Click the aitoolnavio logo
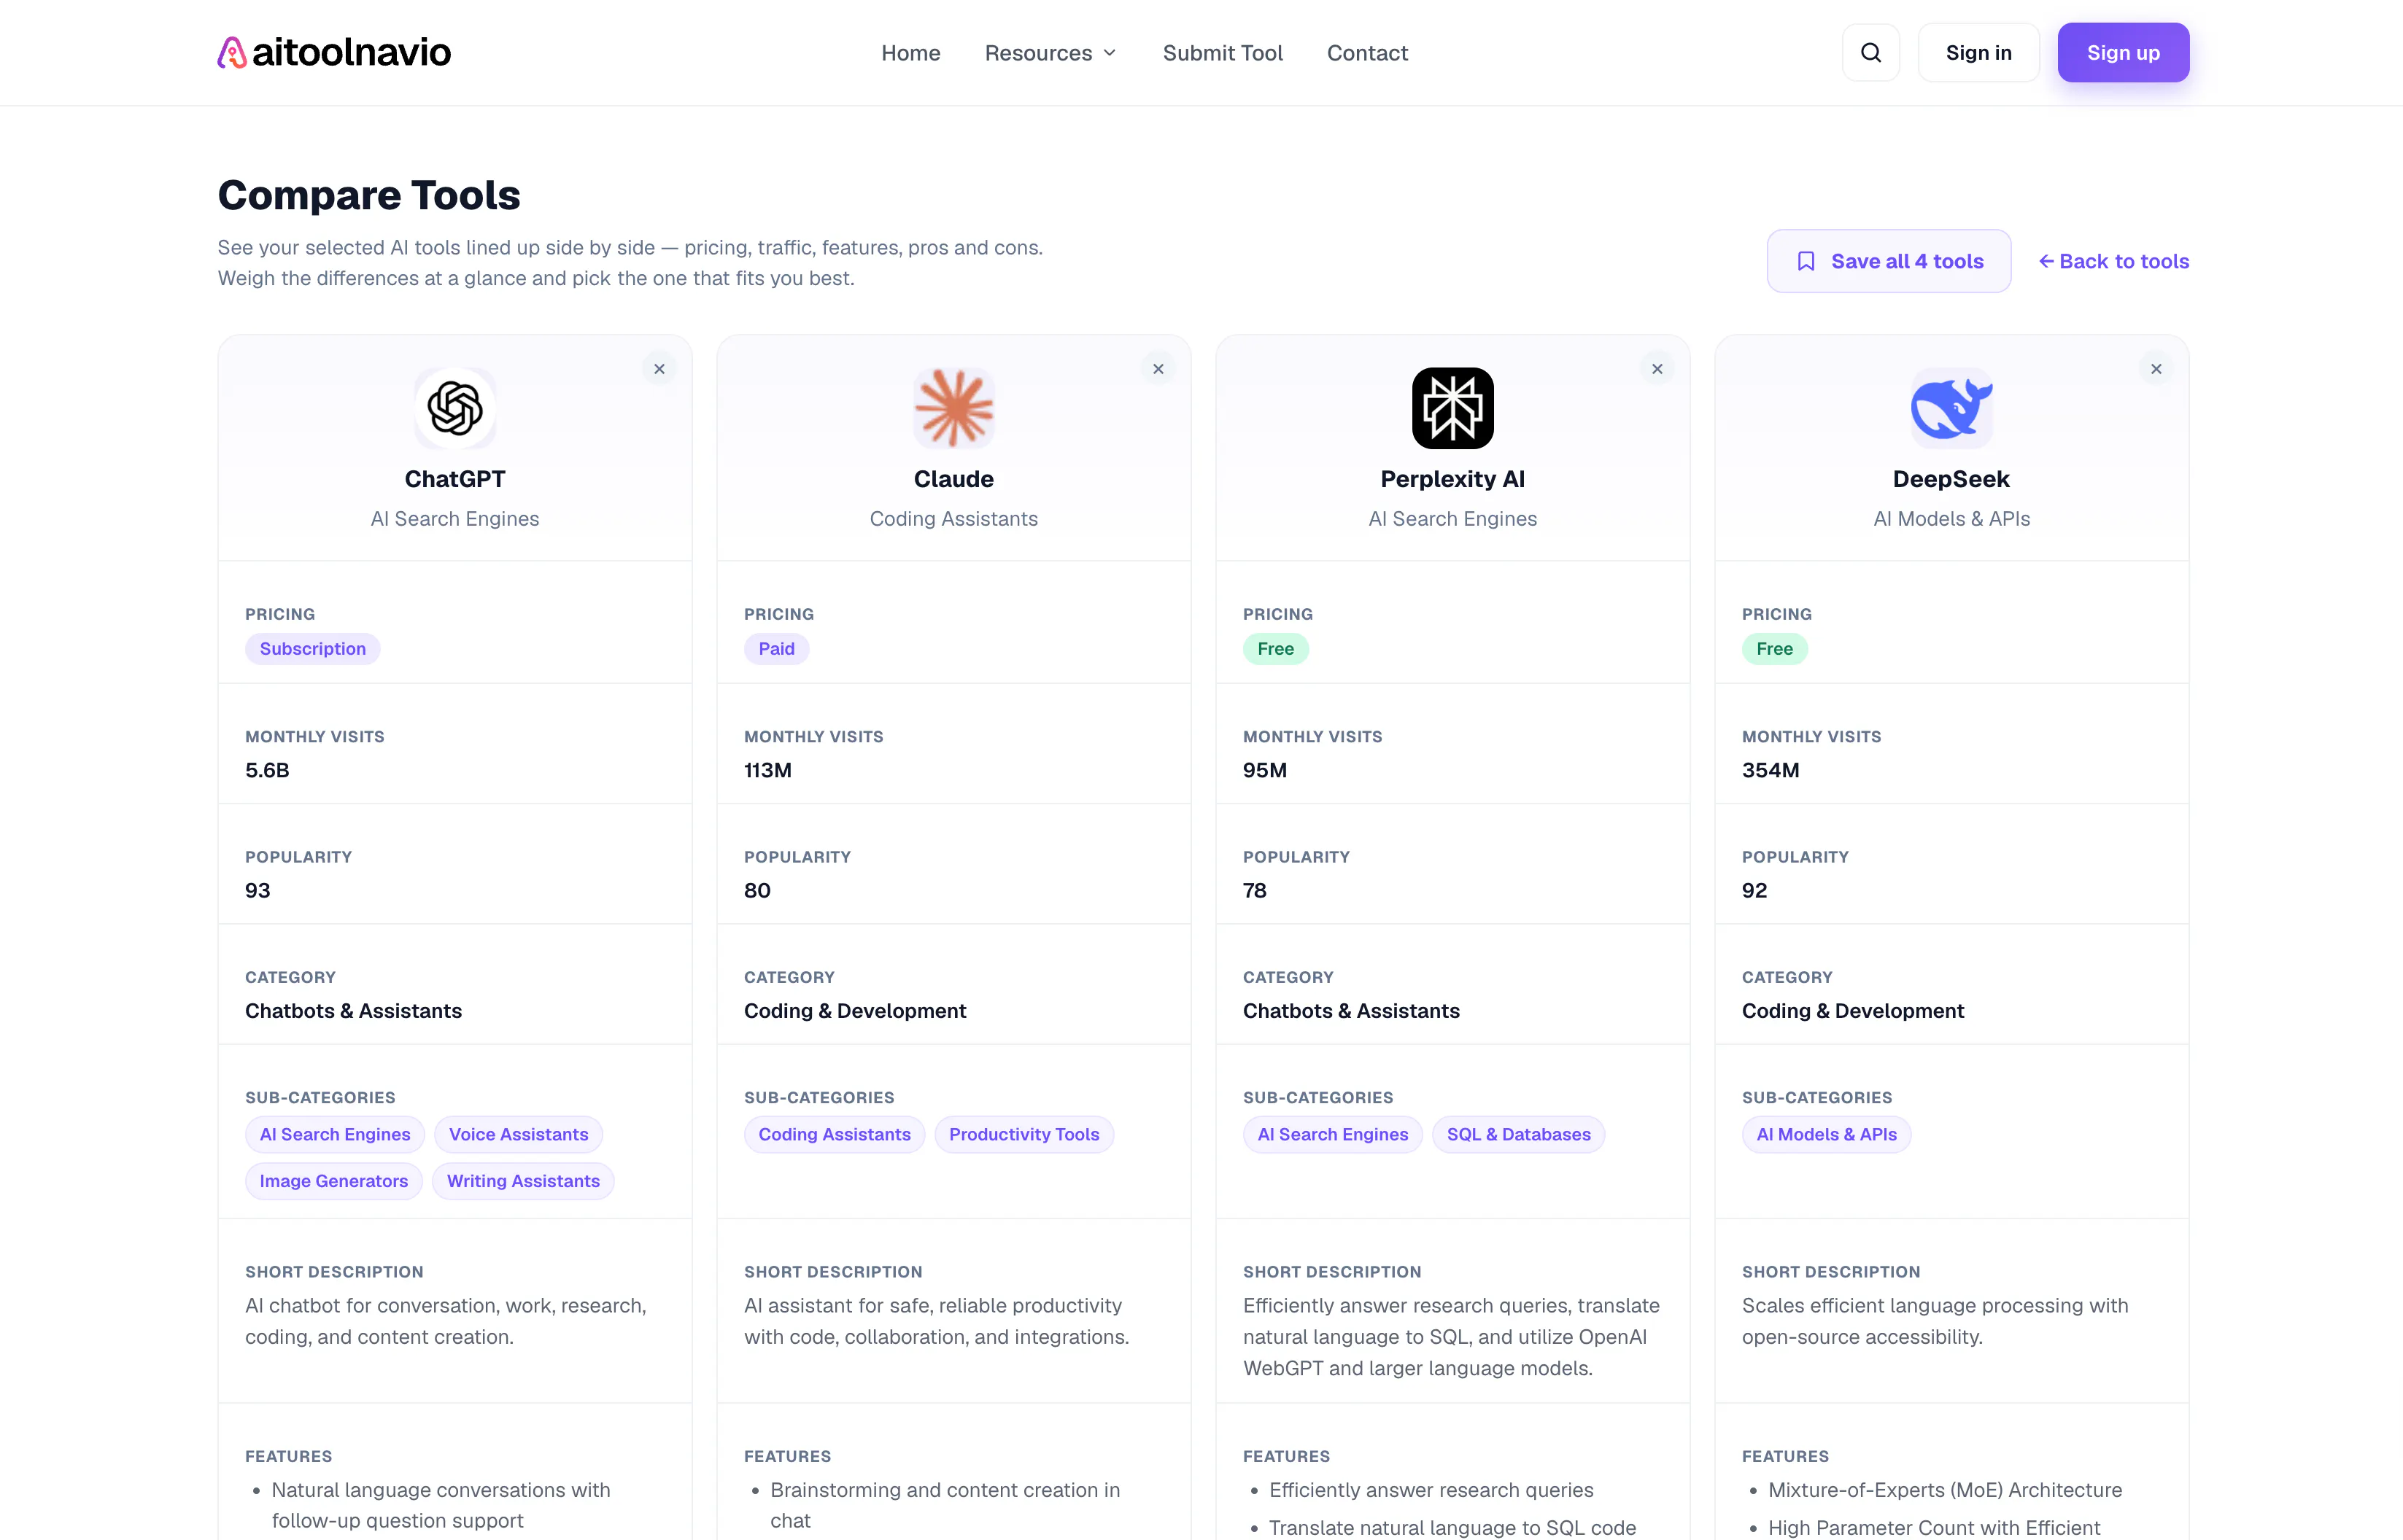 pos(334,52)
